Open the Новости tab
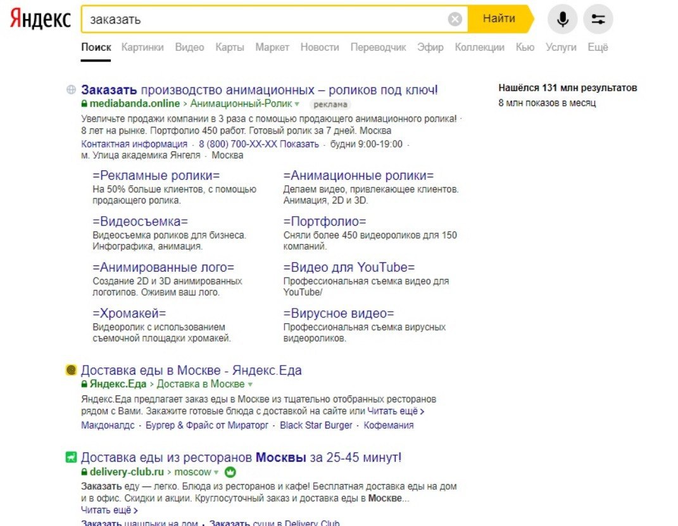The image size is (678, 526). pyautogui.click(x=320, y=47)
